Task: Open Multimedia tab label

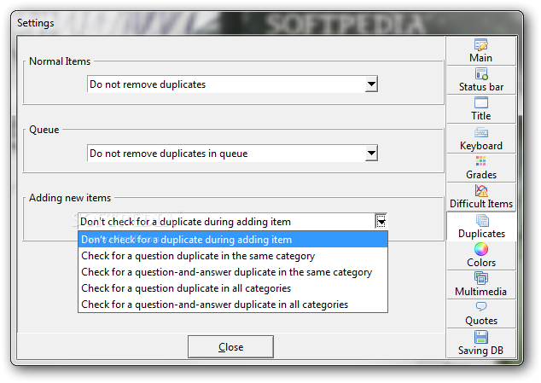Action: pyautogui.click(x=480, y=292)
